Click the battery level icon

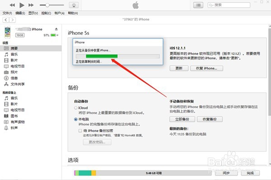point(54,35)
